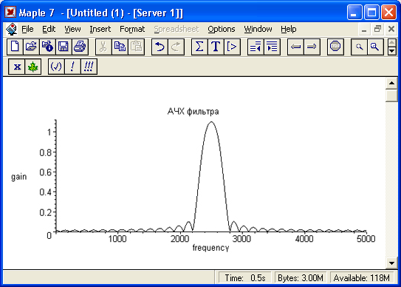Click the scroll down arrow of worksheet
This screenshot has width=401, height=287.
click(x=391, y=263)
